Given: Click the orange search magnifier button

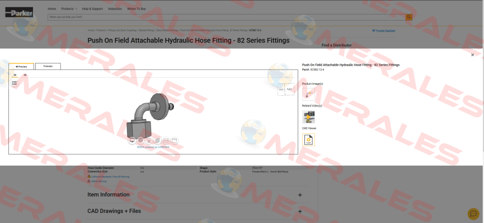Looking at the screenshot, I should point(408,17).
